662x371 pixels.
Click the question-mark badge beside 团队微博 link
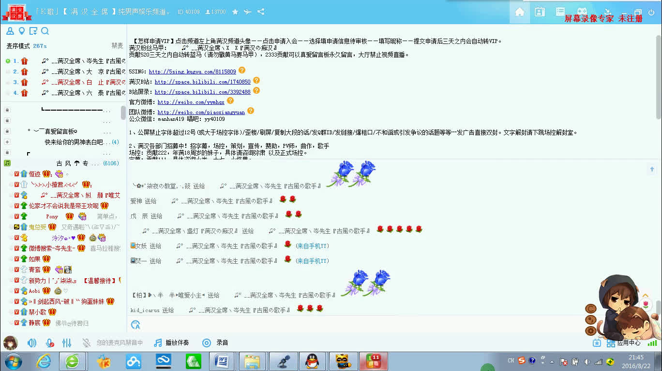[x=250, y=111]
